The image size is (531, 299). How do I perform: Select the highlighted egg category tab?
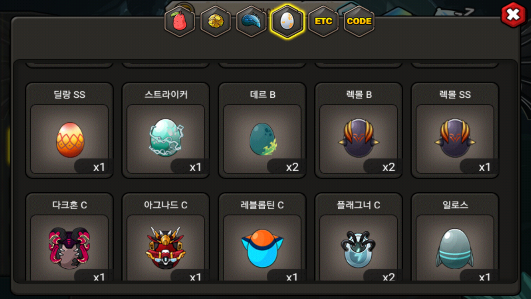click(x=287, y=21)
